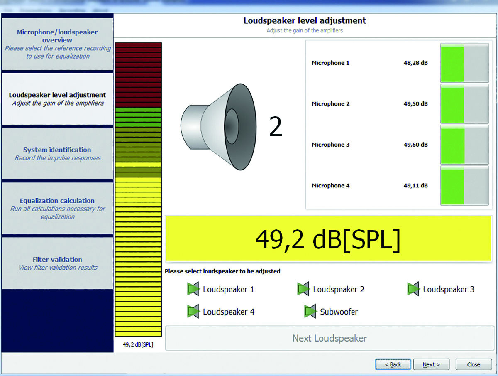Select the Subwoofer speaker icon
This screenshot has width=498, height=376.
(310, 311)
